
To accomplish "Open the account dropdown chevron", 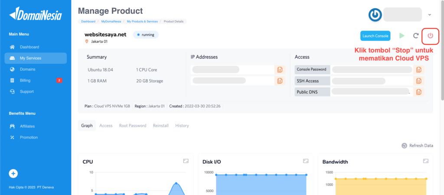I will (430, 14).
